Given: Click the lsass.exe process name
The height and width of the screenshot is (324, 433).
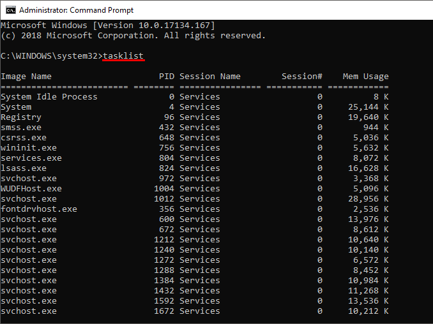Looking at the screenshot, I should pyautogui.click(x=24, y=168).
